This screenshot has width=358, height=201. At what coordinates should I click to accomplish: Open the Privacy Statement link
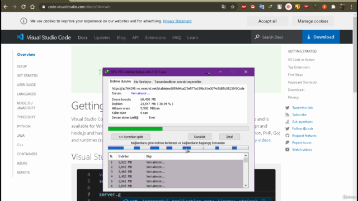tap(177, 21)
